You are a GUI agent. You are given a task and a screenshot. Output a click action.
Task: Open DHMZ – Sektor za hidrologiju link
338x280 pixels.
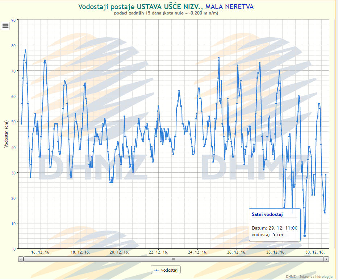click(x=309, y=277)
